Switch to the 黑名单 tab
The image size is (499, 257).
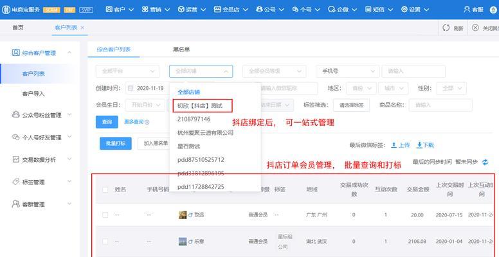(181, 49)
